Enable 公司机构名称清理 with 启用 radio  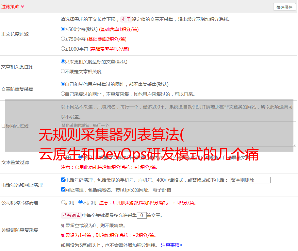coord(63,202)
